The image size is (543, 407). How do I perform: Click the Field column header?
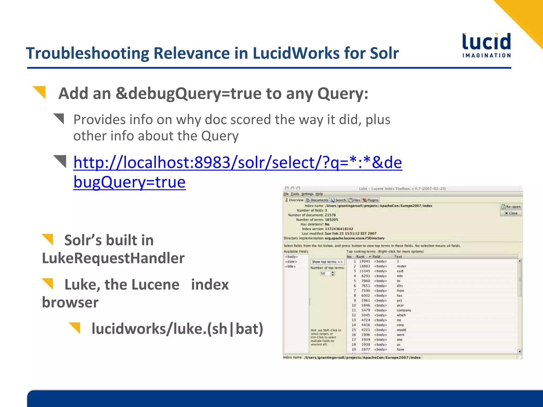coord(383,256)
